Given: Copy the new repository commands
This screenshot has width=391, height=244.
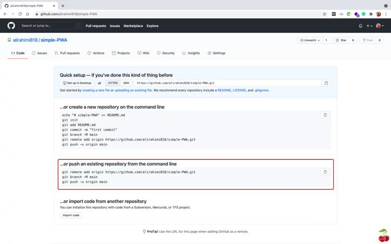Looking at the screenshot, I should tap(325, 115).
